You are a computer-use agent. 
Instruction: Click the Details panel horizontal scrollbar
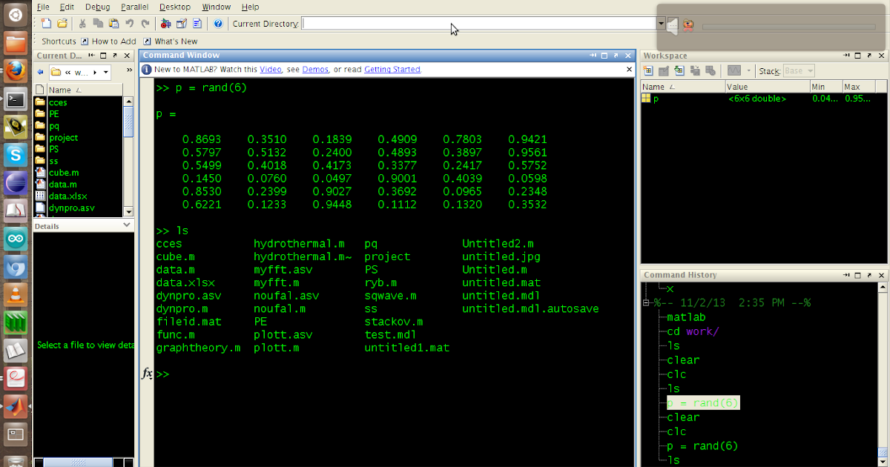(x=84, y=462)
